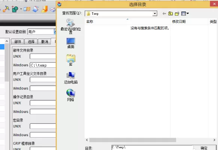Open the View menu icon

[185, 13]
